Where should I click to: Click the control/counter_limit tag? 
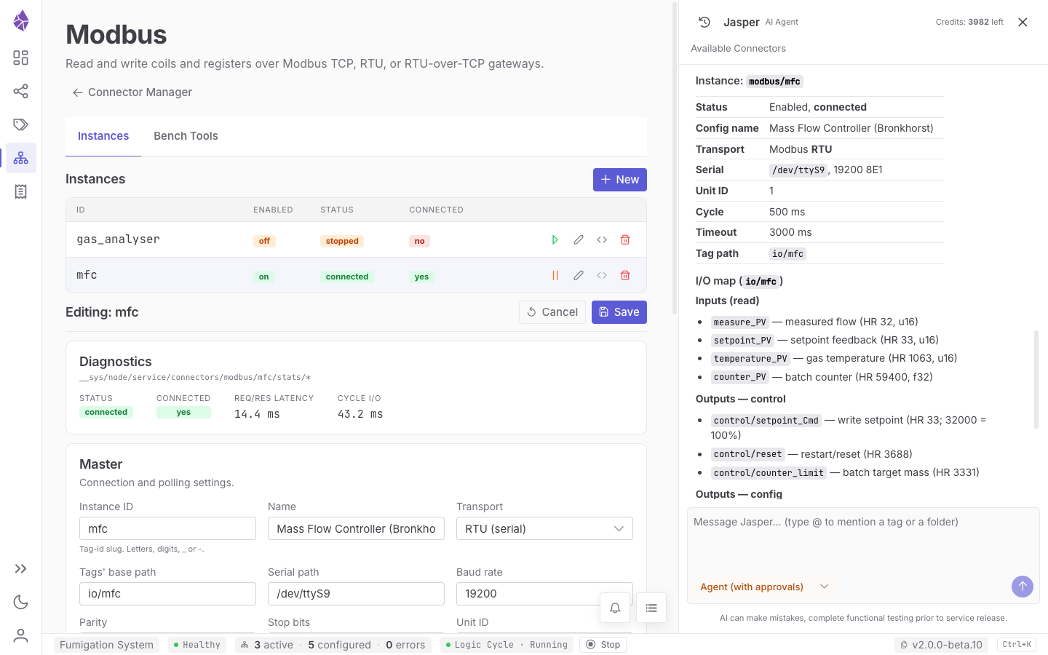769,473
